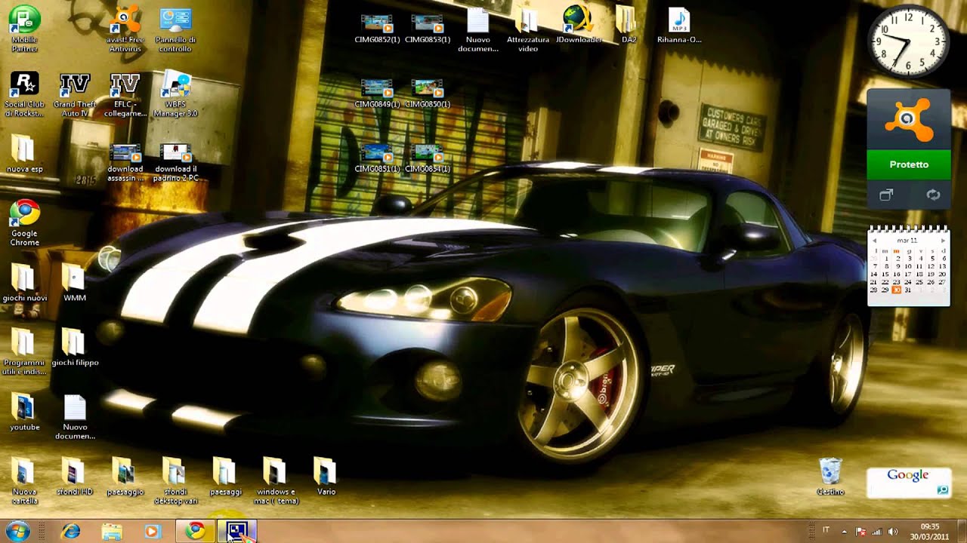The width and height of the screenshot is (967, 543).
Task: Open Pannello di controllo desktop icon
Action: click(x=175, y=30)
